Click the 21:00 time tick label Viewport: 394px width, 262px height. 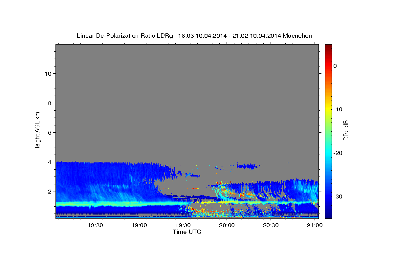click(315, 226)
